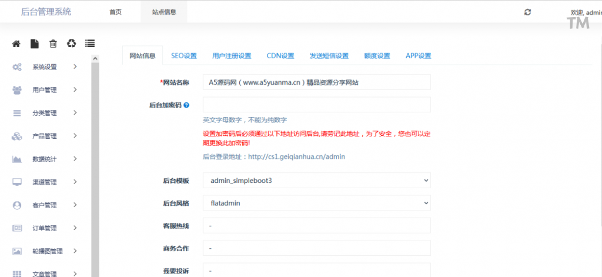Open the 后台风格 flatadmin dropdown
The height and width of the screenshot is (277, 602).
pos(316,203)
